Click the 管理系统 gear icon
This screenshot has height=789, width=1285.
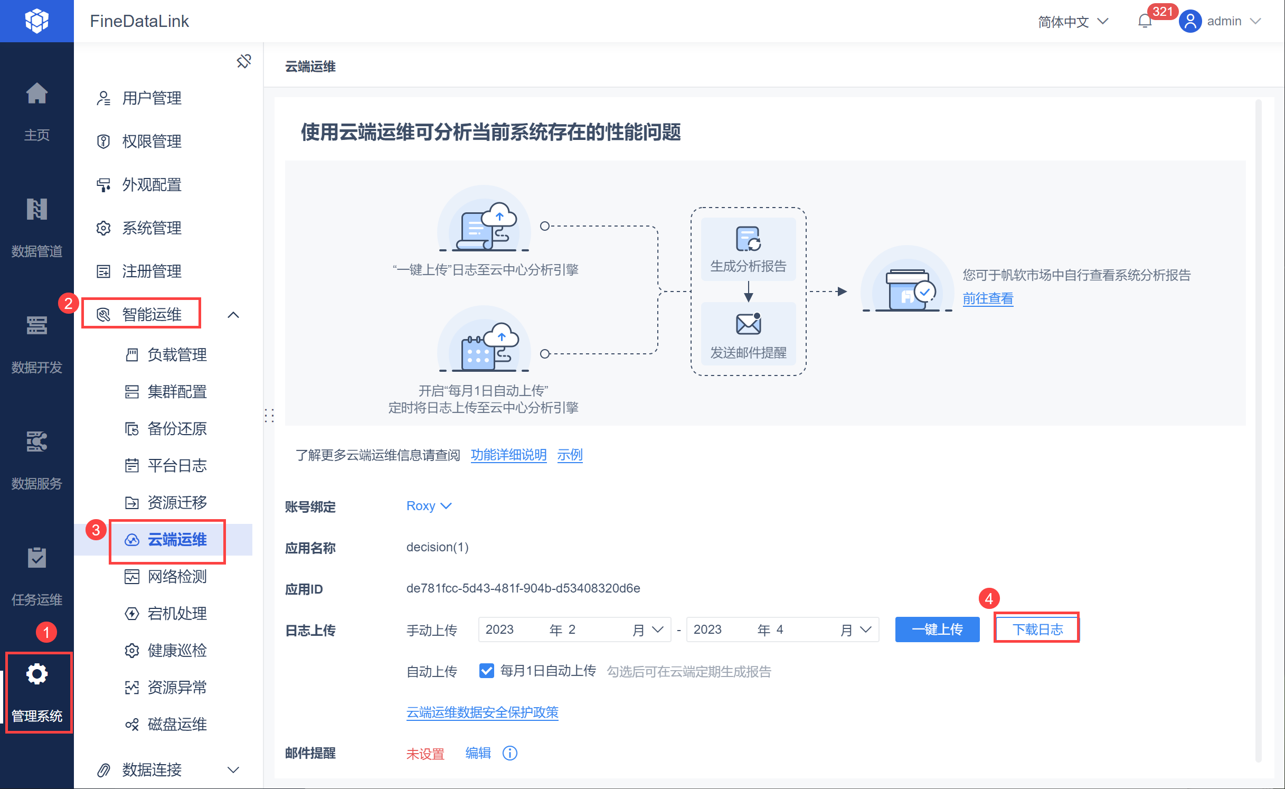point(37,674)
